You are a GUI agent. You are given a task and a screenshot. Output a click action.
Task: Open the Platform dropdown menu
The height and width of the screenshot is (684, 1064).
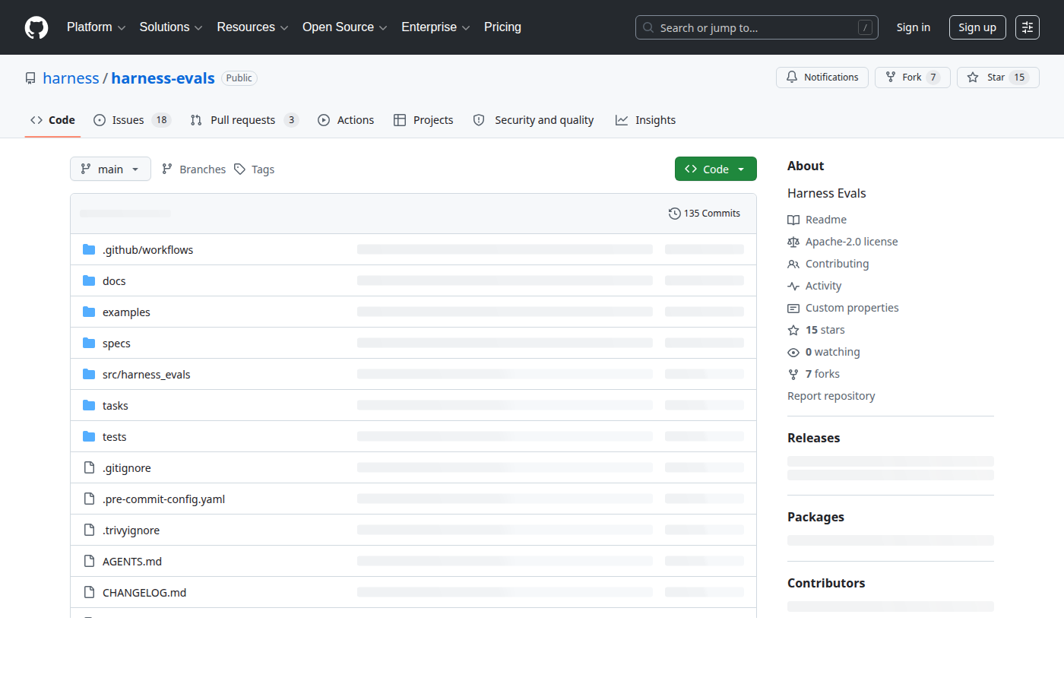pyautogui.click(x=97, y=27)
